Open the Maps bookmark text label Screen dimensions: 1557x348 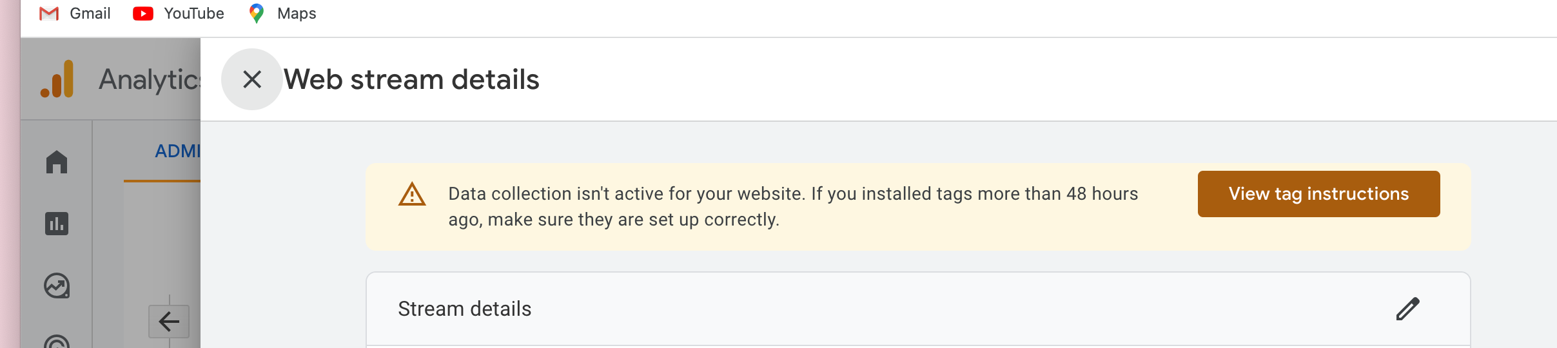297,14
